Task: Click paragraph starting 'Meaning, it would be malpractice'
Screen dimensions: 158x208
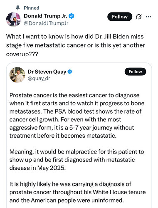Action: coord(77,160)
